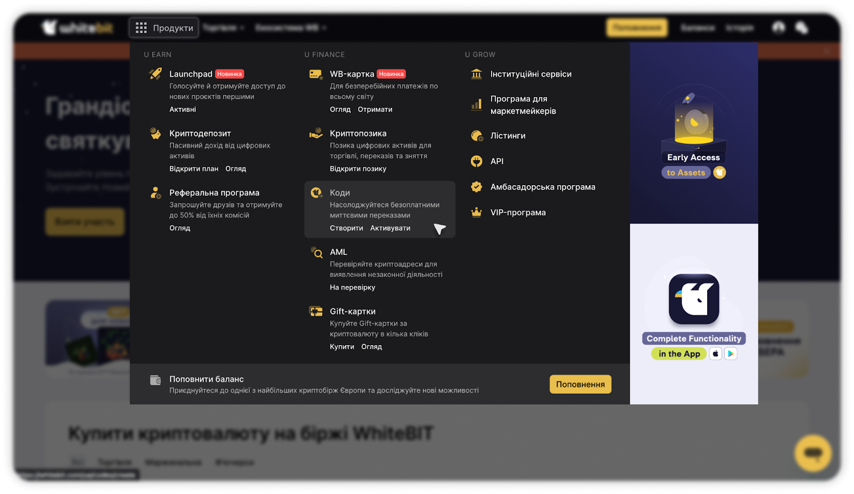Select Відкрити позику under Криптопозика
Screen dimensions: 854x494
pos(358,169)
